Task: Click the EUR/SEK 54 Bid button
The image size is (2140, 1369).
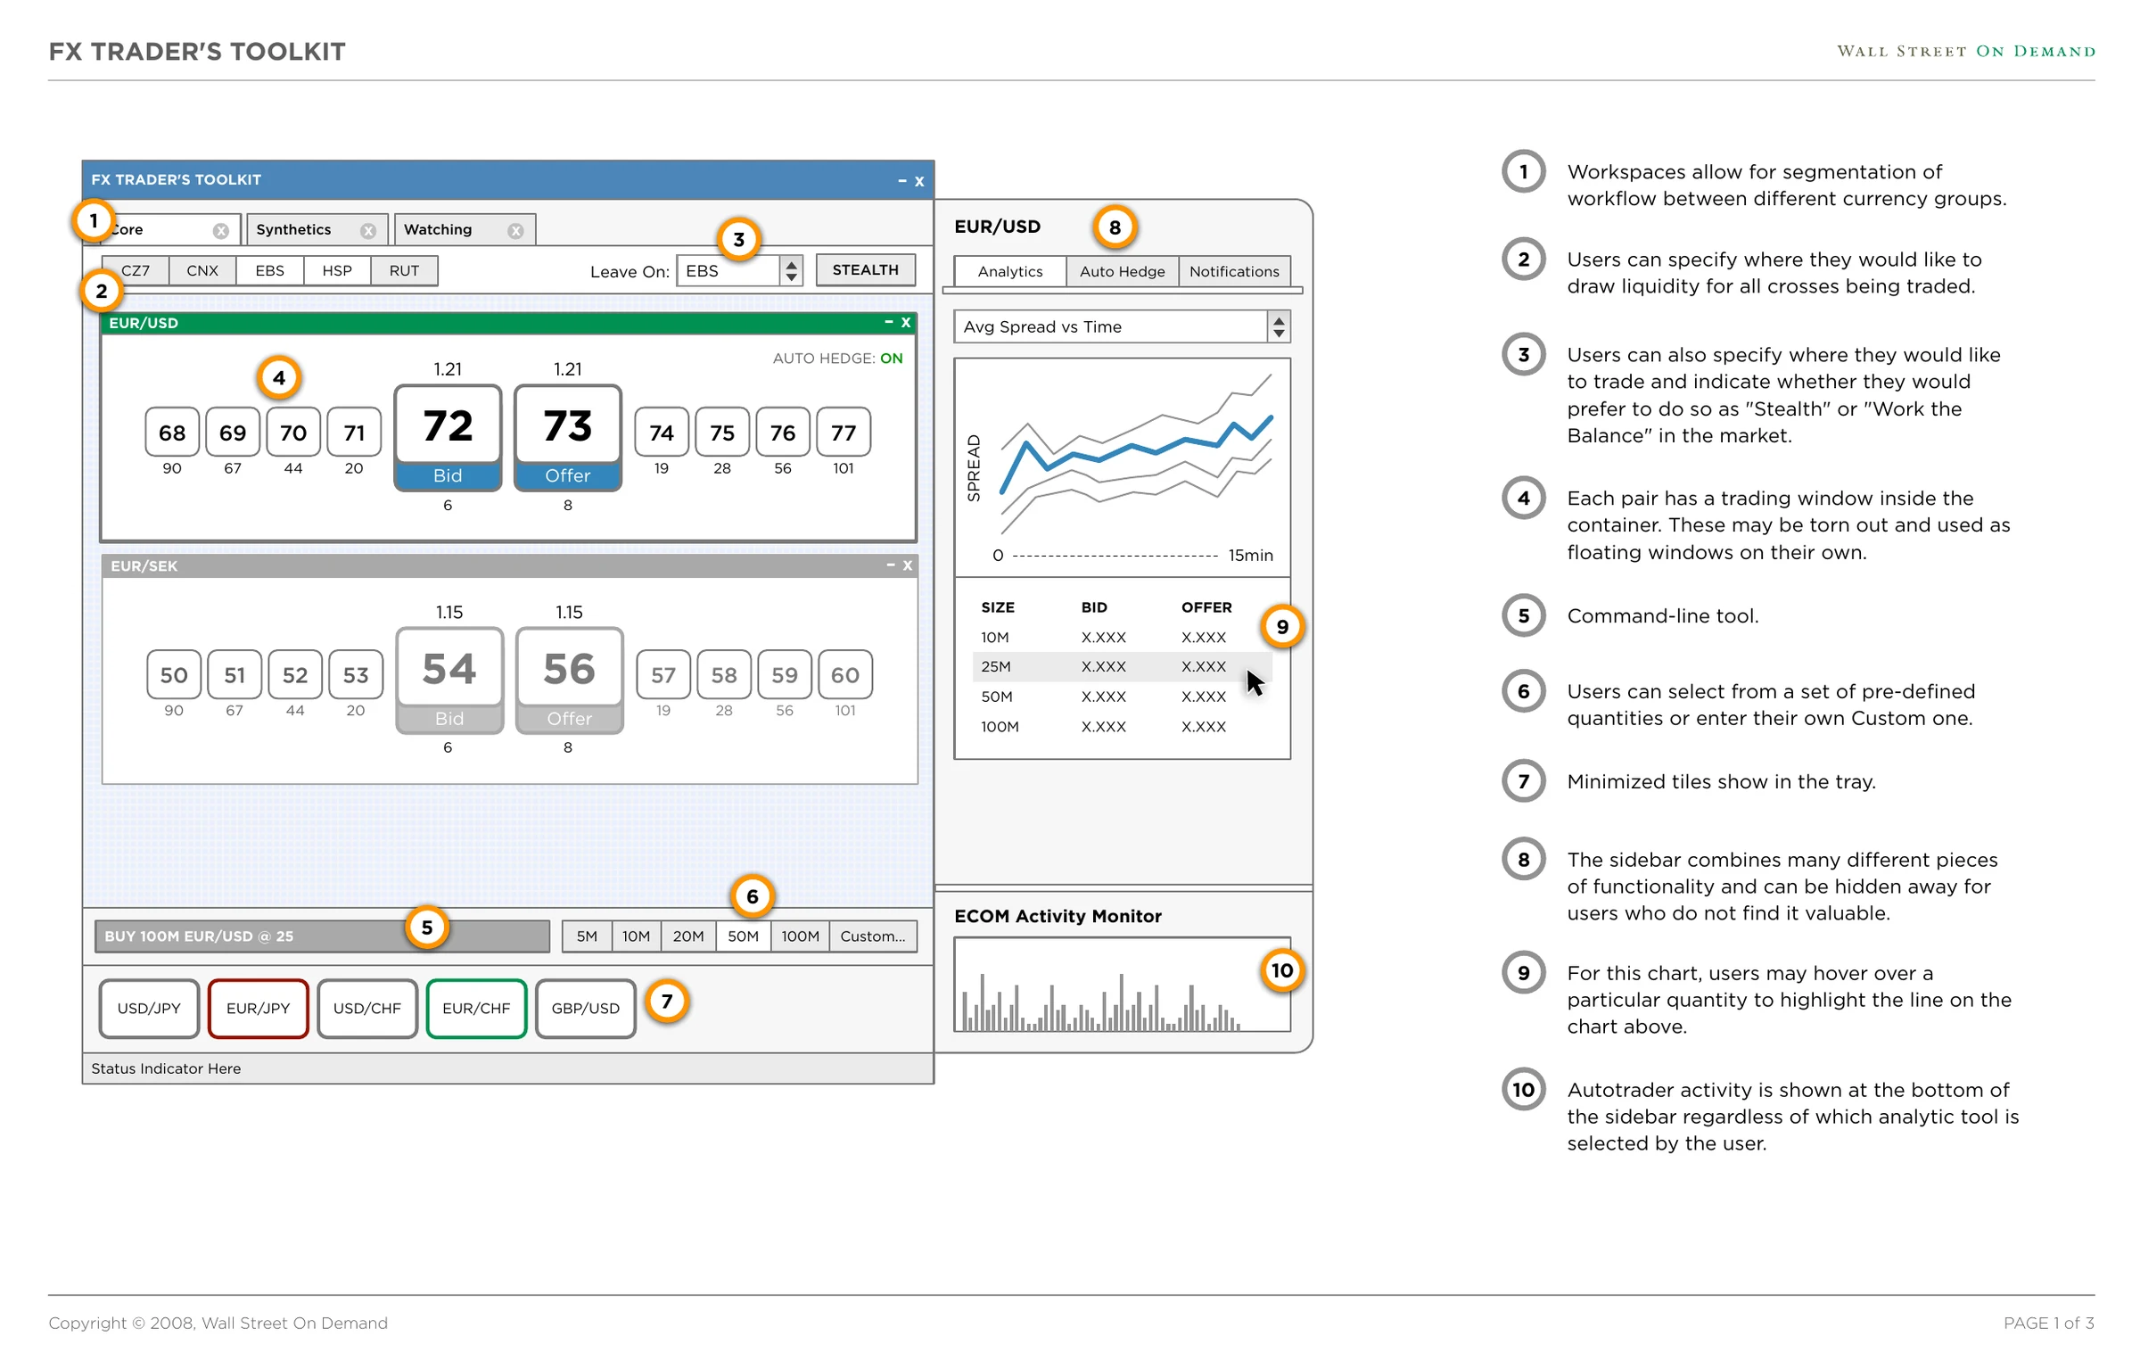Action: [449, 681]
